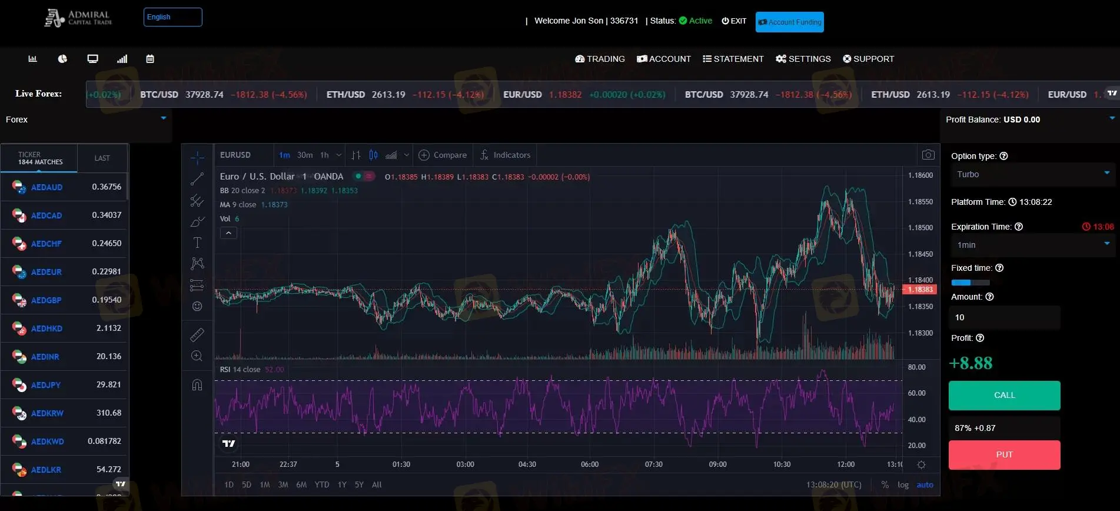Viewport: 1120px width, 511px height.
Task: Click the calendar icon in top toolbar
Action: click(150, 59)
